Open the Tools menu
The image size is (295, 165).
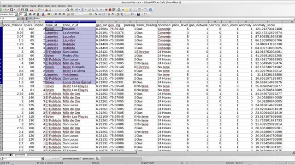coord(54,6)
